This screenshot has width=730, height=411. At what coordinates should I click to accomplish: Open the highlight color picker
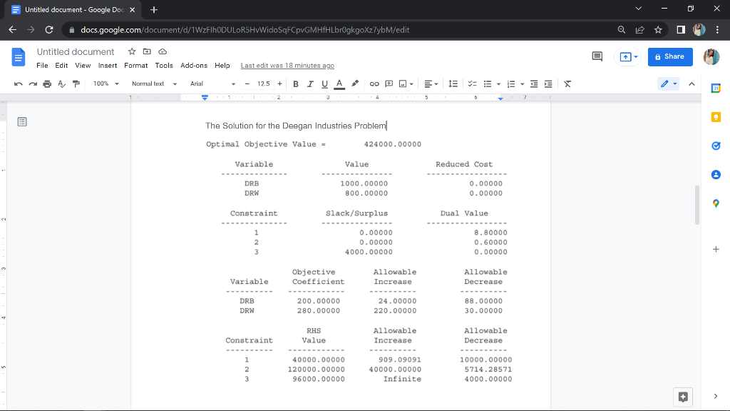(x=355, y=84)
